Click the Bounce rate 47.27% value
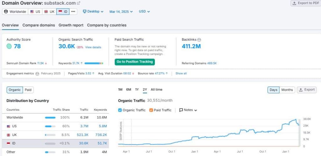 pos(160,73)
